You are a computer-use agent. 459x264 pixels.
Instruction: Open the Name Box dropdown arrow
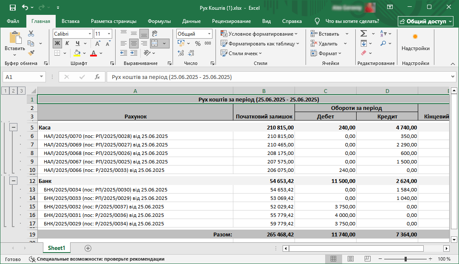(x=41, y=77)
